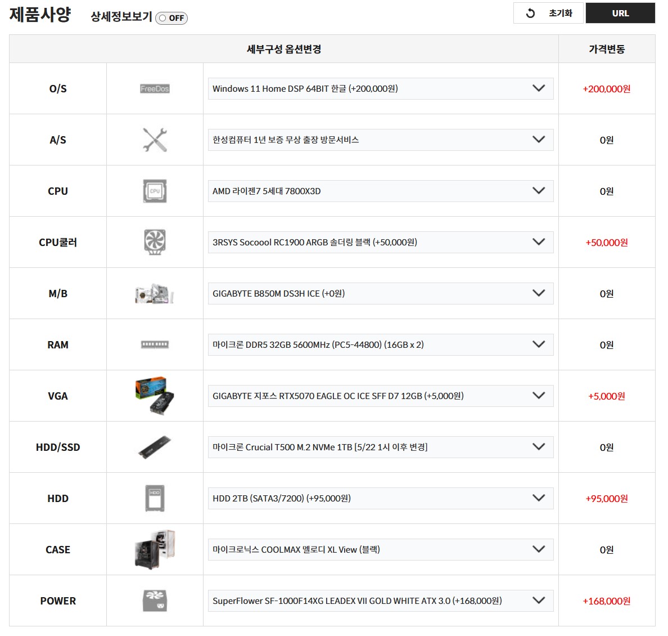Open the 마이크론 DDR5 32GB RAM dropdown
Screen dimensions: 668x636
coord(381,344)
